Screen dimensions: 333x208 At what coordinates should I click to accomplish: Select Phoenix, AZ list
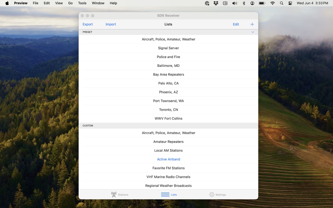click(x=168, y=92)
